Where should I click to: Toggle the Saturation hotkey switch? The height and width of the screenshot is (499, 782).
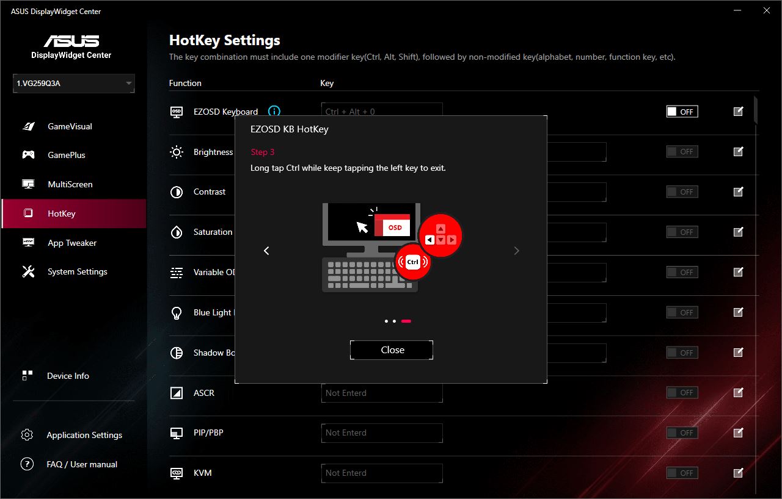682,232
